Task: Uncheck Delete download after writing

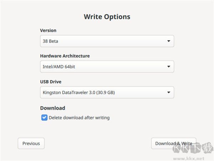Action: tap(44, 117)
